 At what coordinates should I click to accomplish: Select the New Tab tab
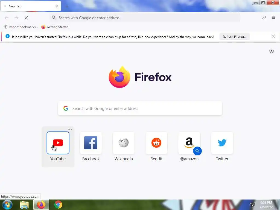[31, 6]
